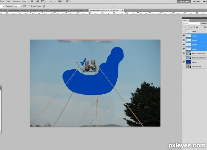This screenshot has width=207, height=150.
Task: Launch Bridge from the Br icon
Action: tap(32, 1)
